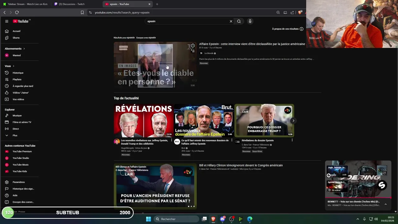
Task: Open Films et séries TV
Action: (x=18, y=122)
